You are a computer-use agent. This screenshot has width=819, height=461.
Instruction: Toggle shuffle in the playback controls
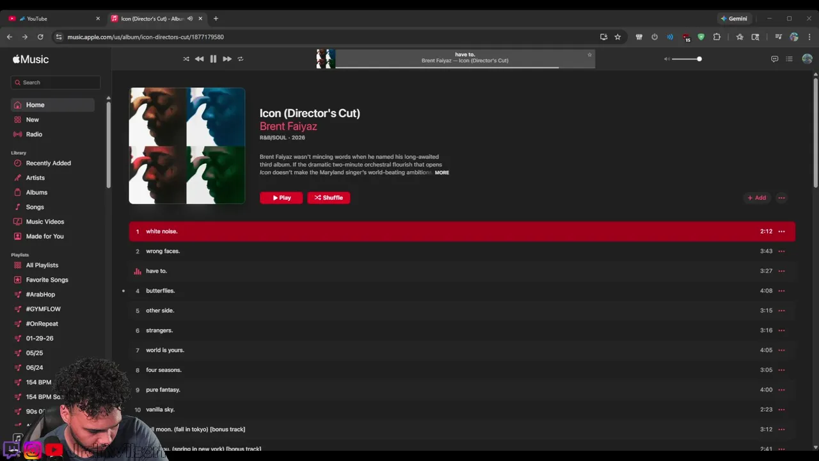pyautogui.click(x=186, y=59)
